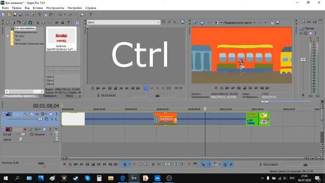The image size is (325, 183).
Task: Open Overlays dropdown arrow in preview toolbar
Action: [265, 22]
